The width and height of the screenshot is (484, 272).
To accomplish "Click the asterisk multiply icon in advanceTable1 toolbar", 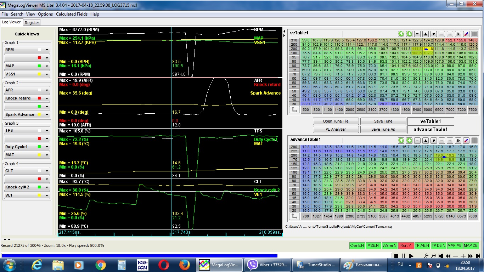I will pyautogui.click(x=458, y=141).
